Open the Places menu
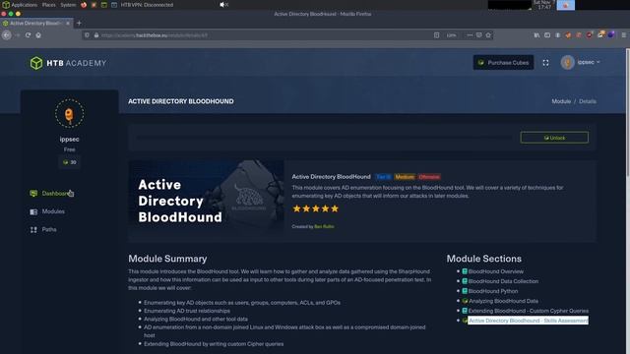The image size is (630, 354). 48,5
